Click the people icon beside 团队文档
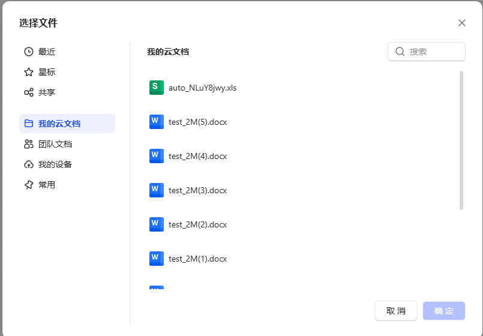This screenshot has height=336, width=483. 29,144
